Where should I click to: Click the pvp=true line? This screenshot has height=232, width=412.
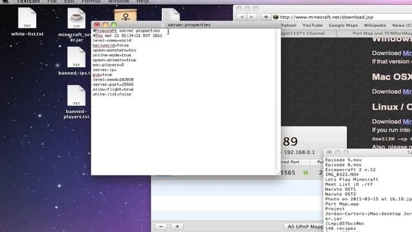click(102, 75)
